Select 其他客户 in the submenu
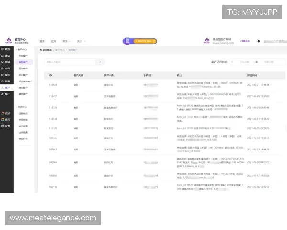This screenshot has height=230, width=287. (23, 94)
